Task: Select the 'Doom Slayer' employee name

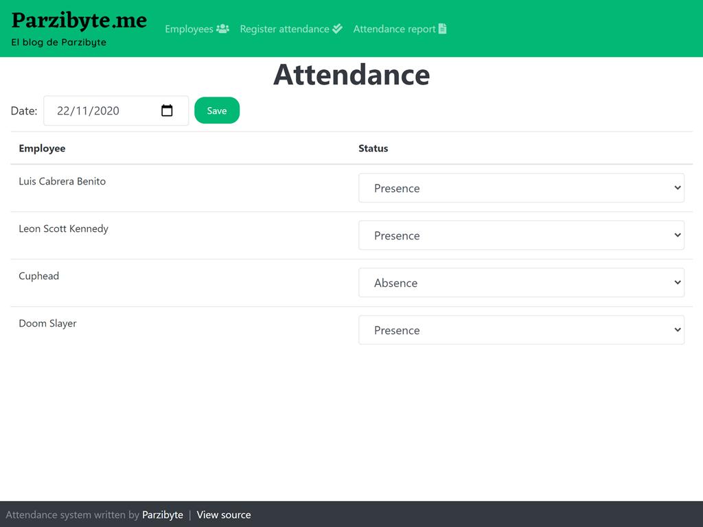Action: 47,324
